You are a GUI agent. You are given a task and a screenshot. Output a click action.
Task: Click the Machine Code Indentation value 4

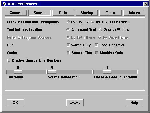[107, 68]
